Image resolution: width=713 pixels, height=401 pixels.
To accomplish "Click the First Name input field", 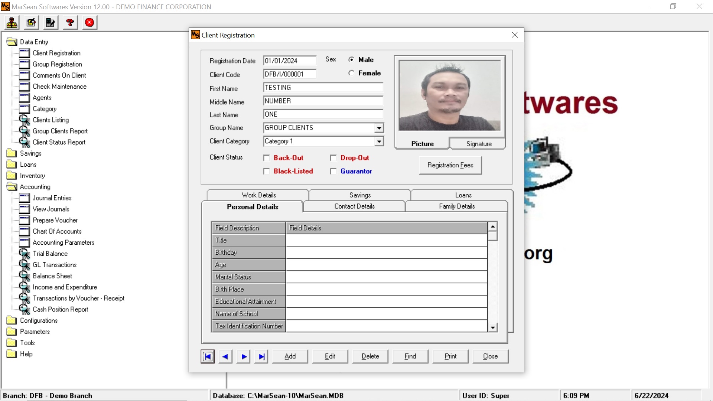I will [323, 88].
